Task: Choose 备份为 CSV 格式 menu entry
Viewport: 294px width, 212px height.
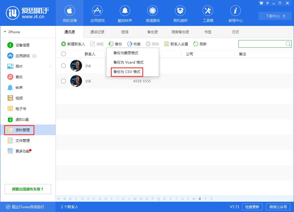Action: (x=127, y=72)
